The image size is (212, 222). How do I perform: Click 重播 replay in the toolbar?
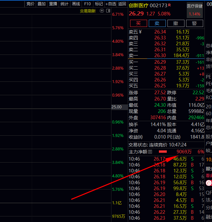[53, 4]
